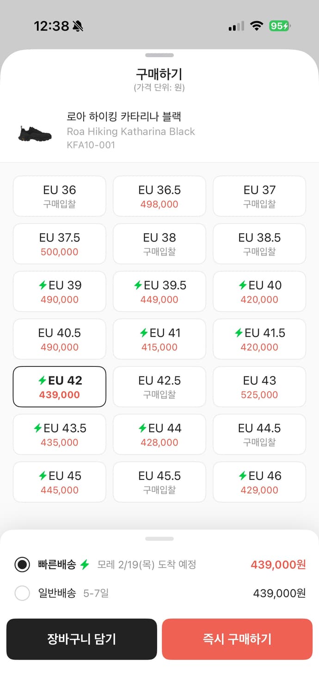Tap the delivery options panel drag handle

tap(159, 539)
